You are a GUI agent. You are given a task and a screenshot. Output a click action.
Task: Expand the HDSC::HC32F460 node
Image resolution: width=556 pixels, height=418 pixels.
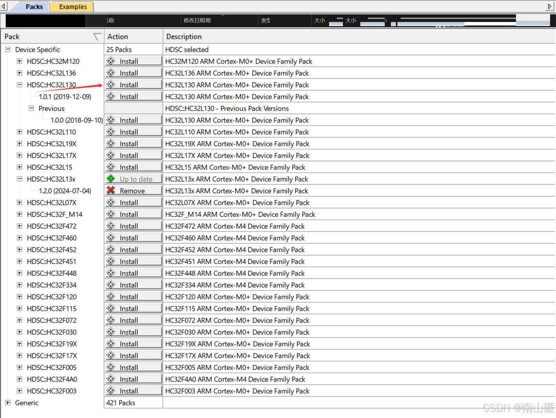click(x=19, y=238)
